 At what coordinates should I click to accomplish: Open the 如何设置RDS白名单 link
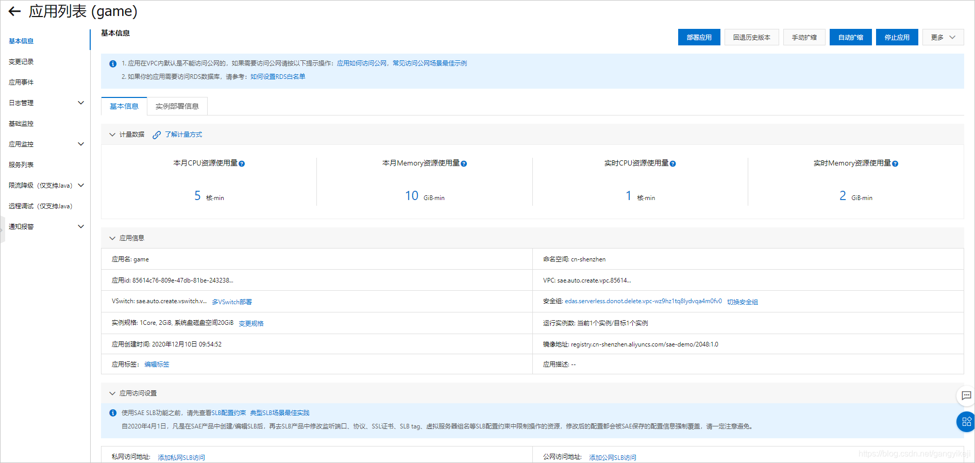click(x=278, y=77)
